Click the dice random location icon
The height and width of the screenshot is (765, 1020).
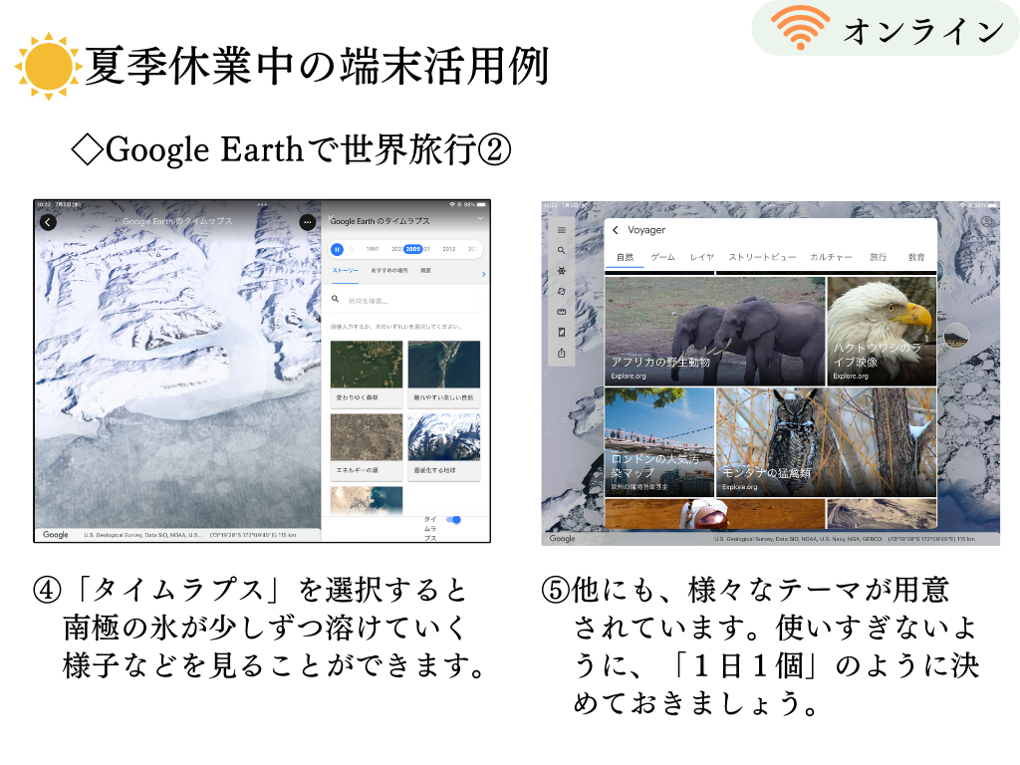562,292
